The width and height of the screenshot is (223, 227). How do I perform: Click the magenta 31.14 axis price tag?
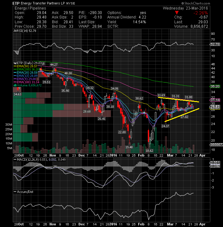click(x=215, y=100)
